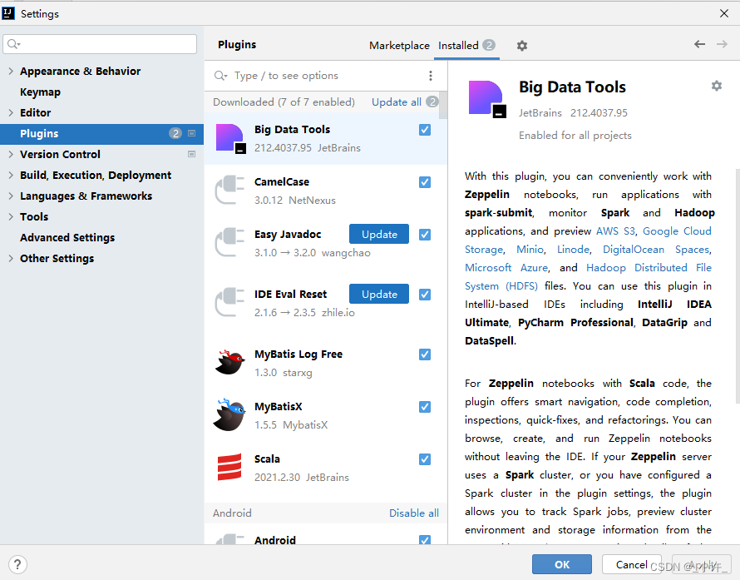Click the Big Data Tools plugin icon in list
Screen dimensions: 740x580
click(x=231, y=139)
